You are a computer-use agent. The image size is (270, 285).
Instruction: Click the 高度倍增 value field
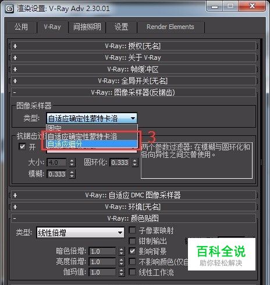tap(102, 262)
